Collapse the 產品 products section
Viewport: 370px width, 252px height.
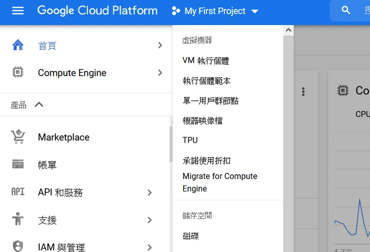point(39,105)
